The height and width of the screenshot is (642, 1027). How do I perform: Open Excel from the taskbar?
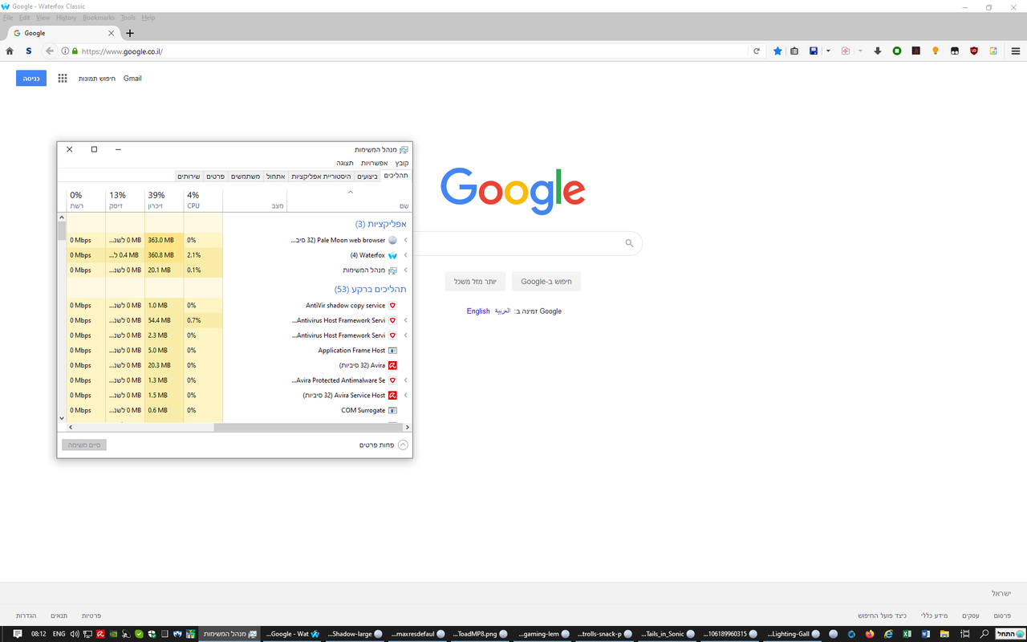click(x=907, y=634)
